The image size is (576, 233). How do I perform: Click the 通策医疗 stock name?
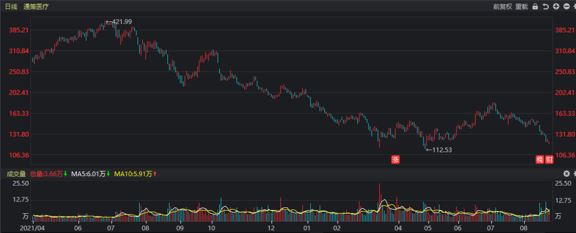pos(35,6)
